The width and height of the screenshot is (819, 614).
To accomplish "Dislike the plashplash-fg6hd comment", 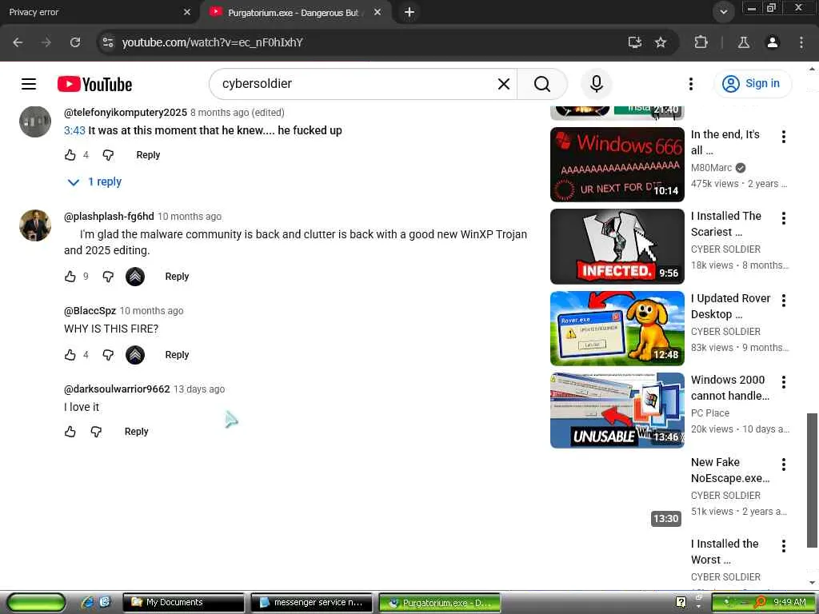I will (108, 277).
